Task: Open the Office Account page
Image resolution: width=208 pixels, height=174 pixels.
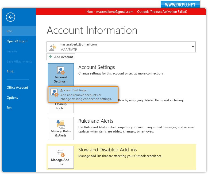Action: (17, 87)
